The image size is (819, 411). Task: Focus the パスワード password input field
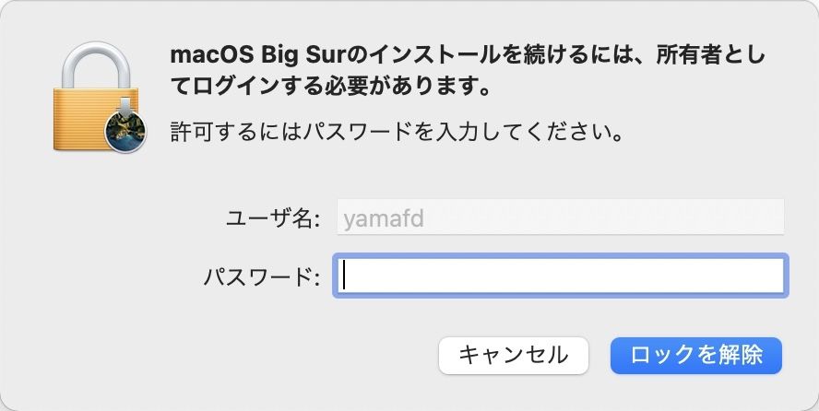(560, 276)
